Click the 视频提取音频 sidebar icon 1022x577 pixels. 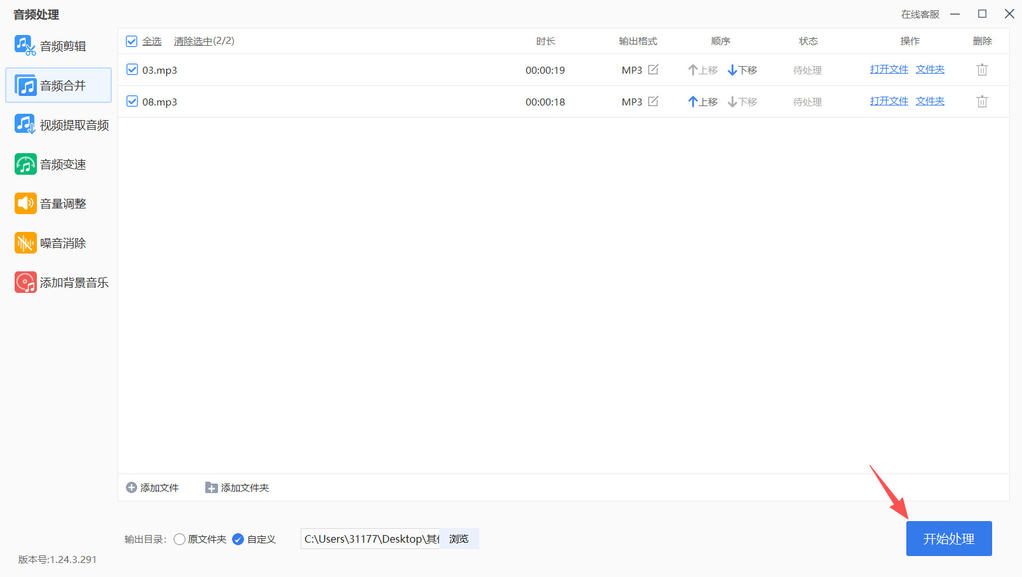click(x=25, y=125)
